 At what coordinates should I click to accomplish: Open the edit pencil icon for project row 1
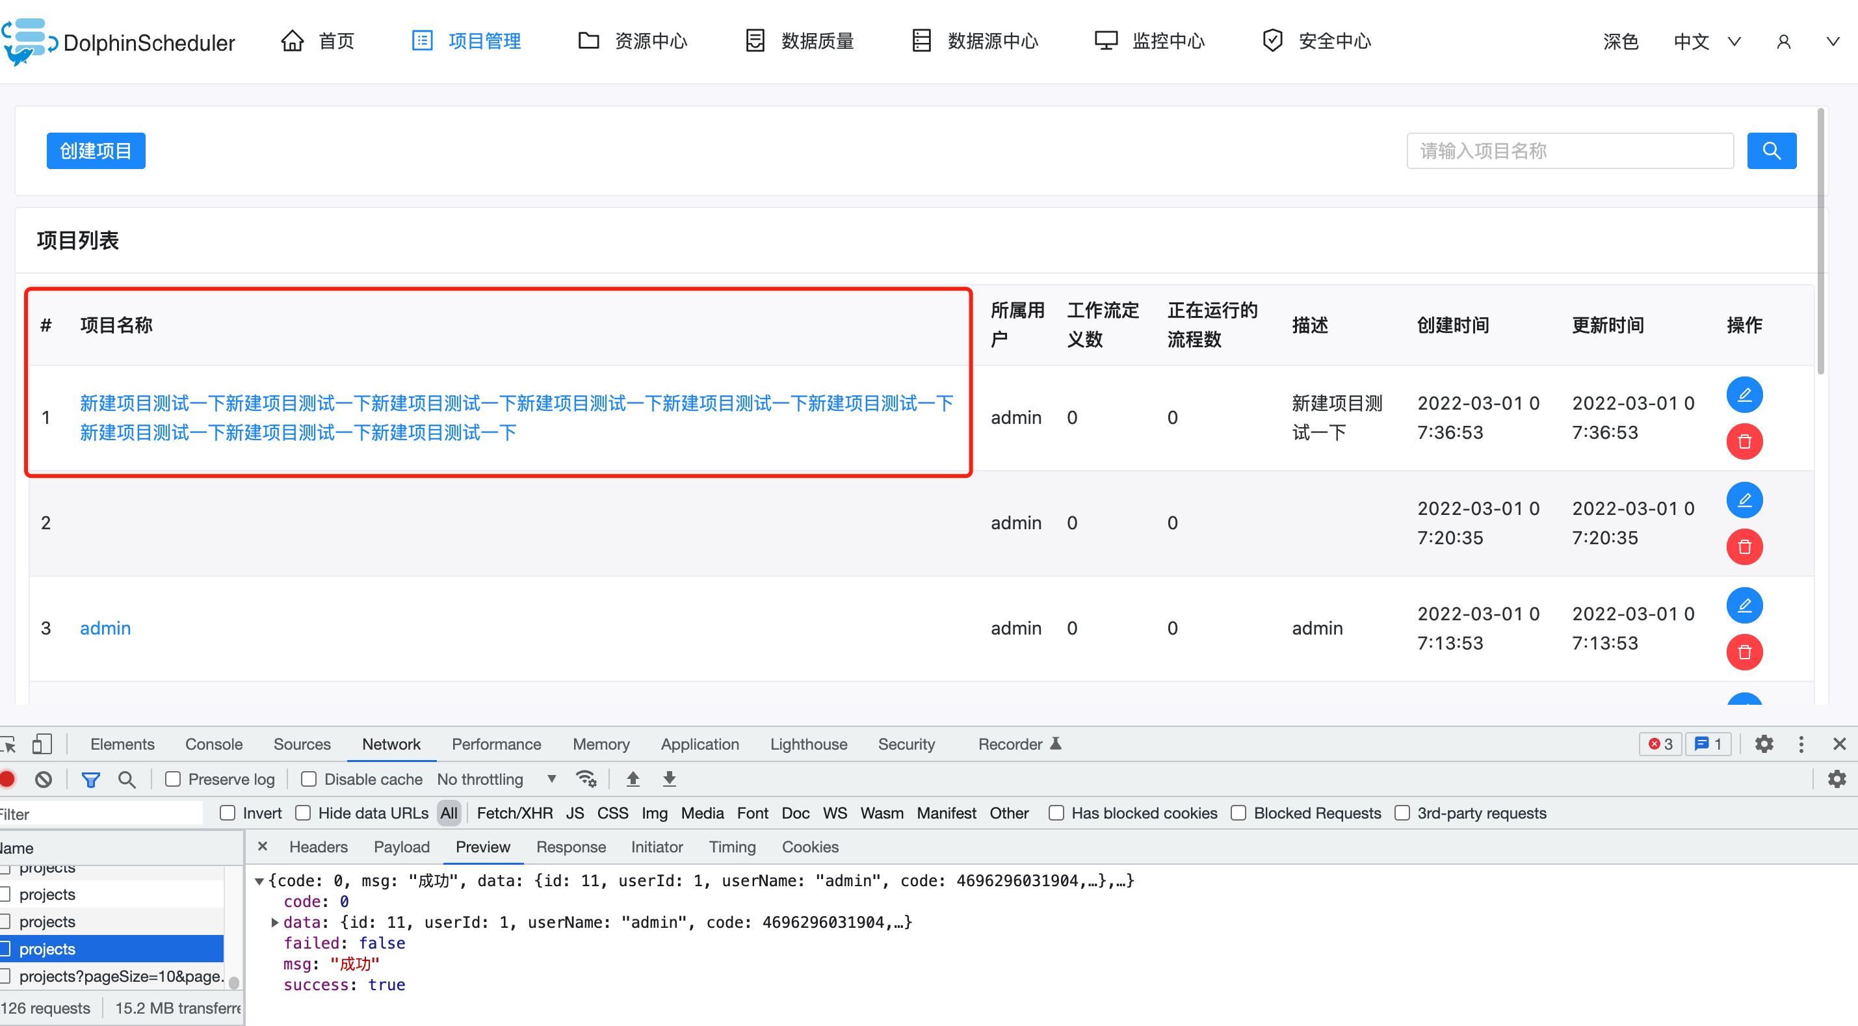click(x=1745, y=395)
